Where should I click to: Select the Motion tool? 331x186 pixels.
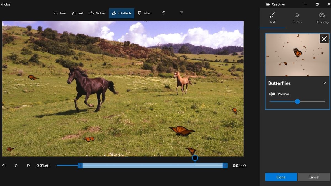[x=97, y=13]
